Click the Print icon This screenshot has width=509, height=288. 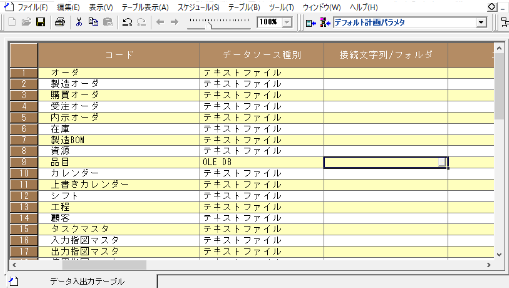click(60, 22)
